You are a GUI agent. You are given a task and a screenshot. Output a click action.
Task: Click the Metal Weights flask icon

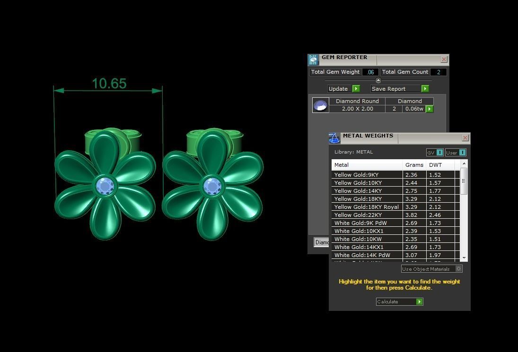334,138
